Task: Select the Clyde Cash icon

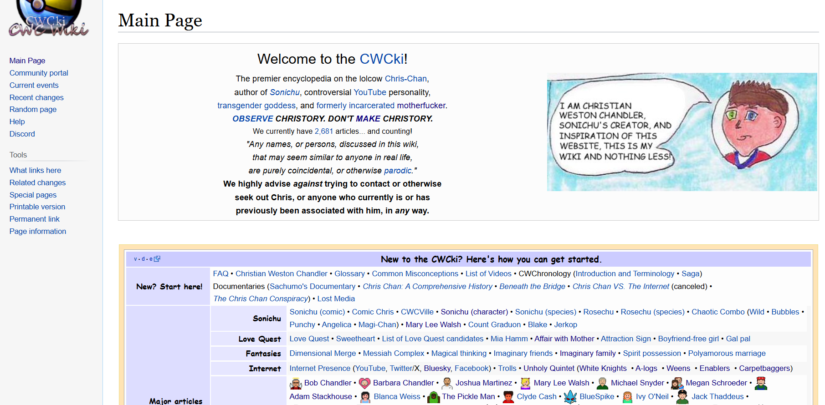Action: coord(508,397)
